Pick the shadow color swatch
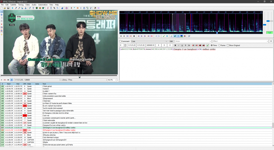Image resolution: width=274 pixels, height=150 pixels. click(x=204, y=45)
